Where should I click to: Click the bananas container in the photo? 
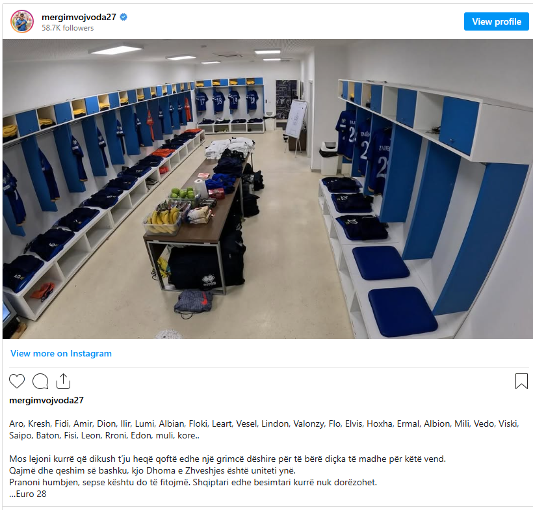(x=162, y=221)
